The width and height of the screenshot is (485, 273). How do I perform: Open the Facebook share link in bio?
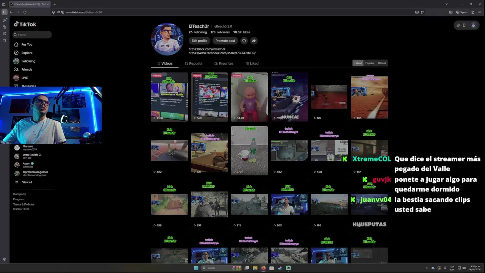pyautogui.click(x=222, y=53)
